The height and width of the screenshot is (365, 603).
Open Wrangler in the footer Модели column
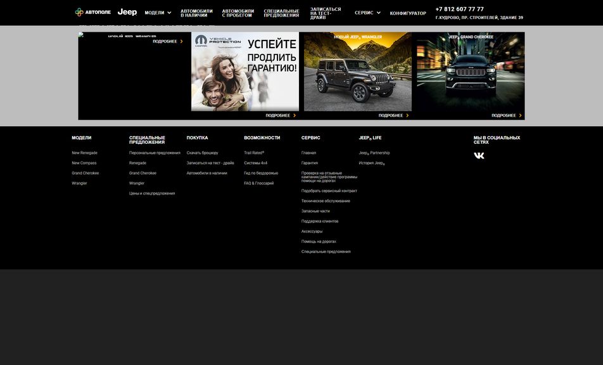pyautogui.click(x=80, y=184)
